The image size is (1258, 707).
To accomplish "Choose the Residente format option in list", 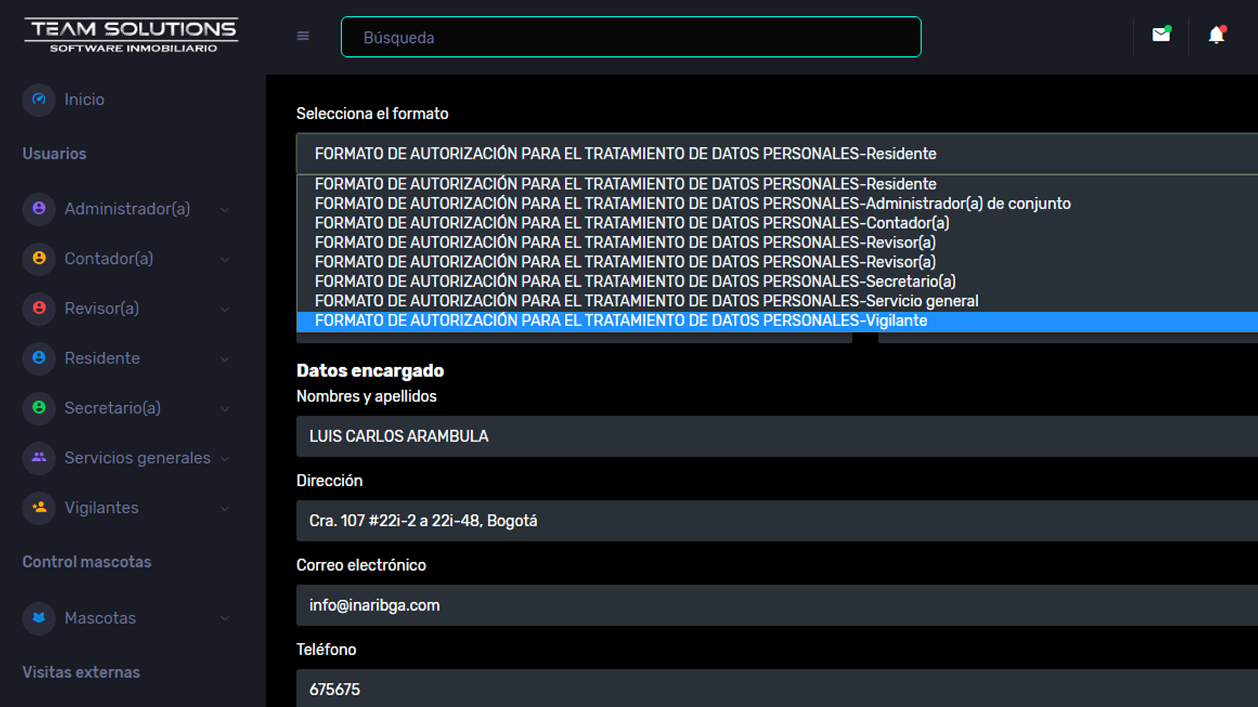I will [777, 185].
